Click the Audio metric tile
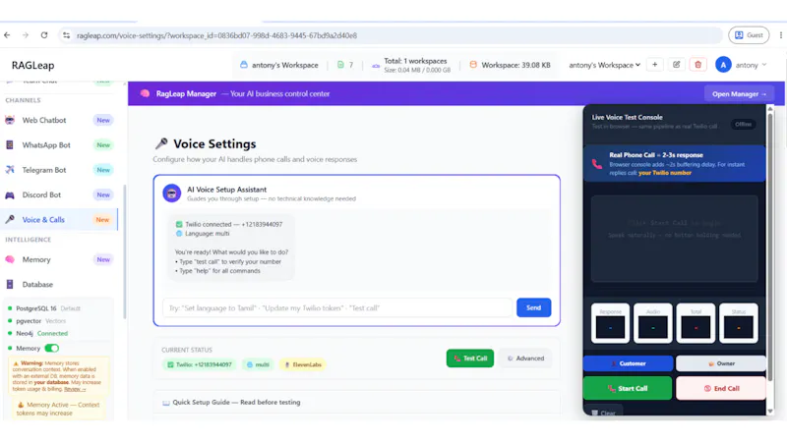This screenshot has width=787, height=442. (x=653, y=323)
